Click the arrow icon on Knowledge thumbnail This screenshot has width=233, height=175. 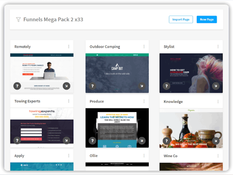coord(216,141)
